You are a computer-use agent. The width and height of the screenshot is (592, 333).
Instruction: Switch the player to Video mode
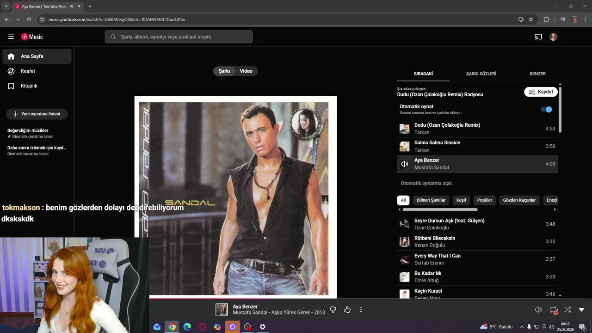point(246,71)
